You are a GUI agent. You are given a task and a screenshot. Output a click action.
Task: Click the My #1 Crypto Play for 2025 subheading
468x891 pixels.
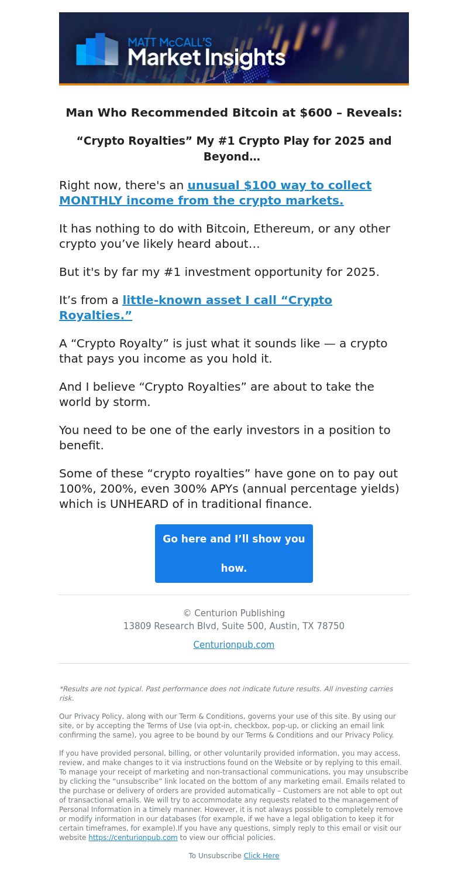pyautogui.click(x=234, y=149)
